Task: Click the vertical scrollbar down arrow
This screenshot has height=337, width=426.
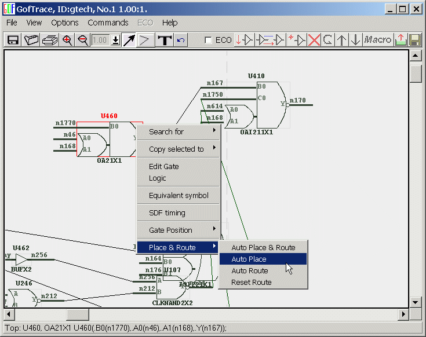Action: coord(415,302)
